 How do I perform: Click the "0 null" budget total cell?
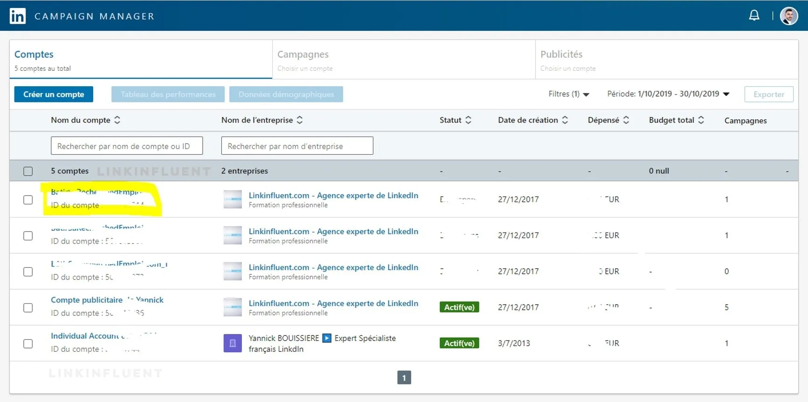(659, 171)
